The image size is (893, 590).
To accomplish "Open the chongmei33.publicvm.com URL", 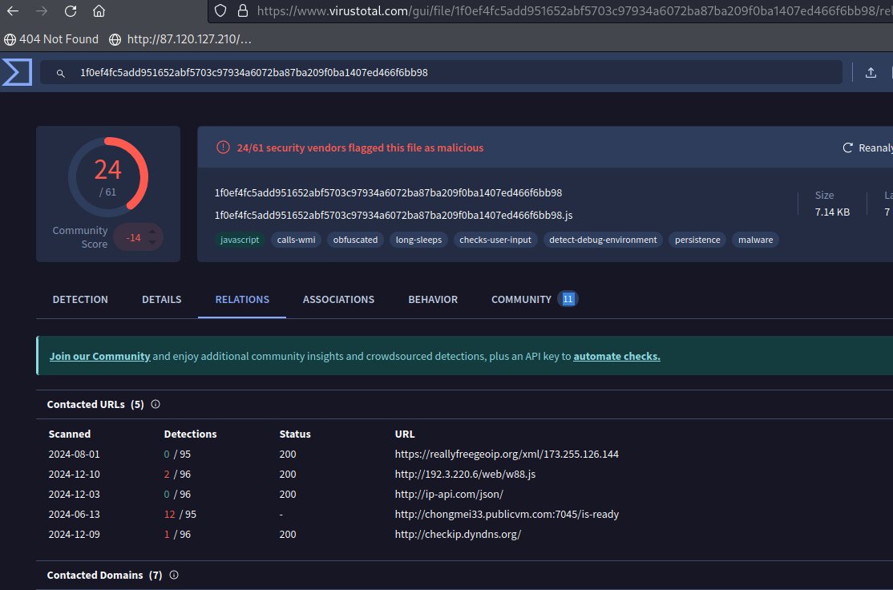I will [x=507, y=515].
